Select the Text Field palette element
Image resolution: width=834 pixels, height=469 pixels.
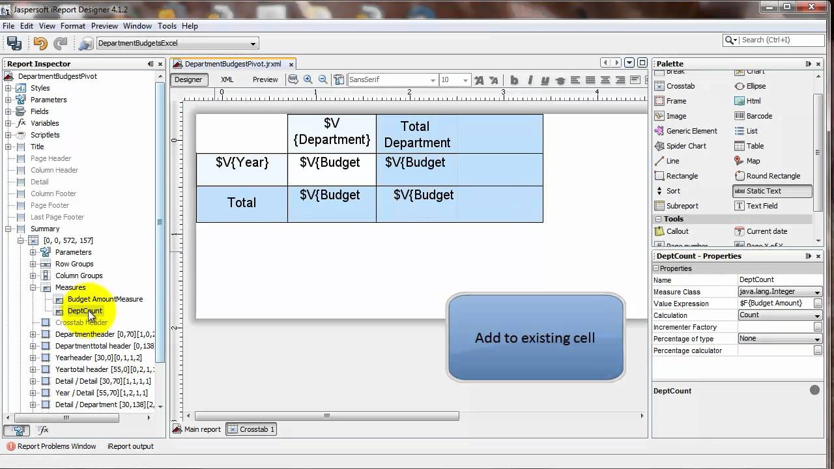click(x=756, y=206)
